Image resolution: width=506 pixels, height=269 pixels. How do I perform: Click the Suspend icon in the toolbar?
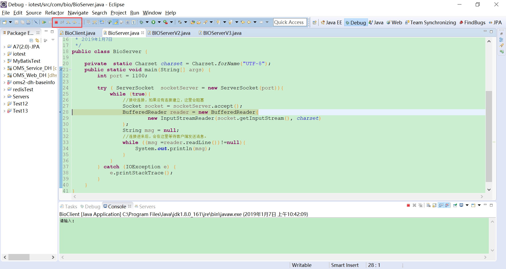pyautogui.click(x=50, y=22)
